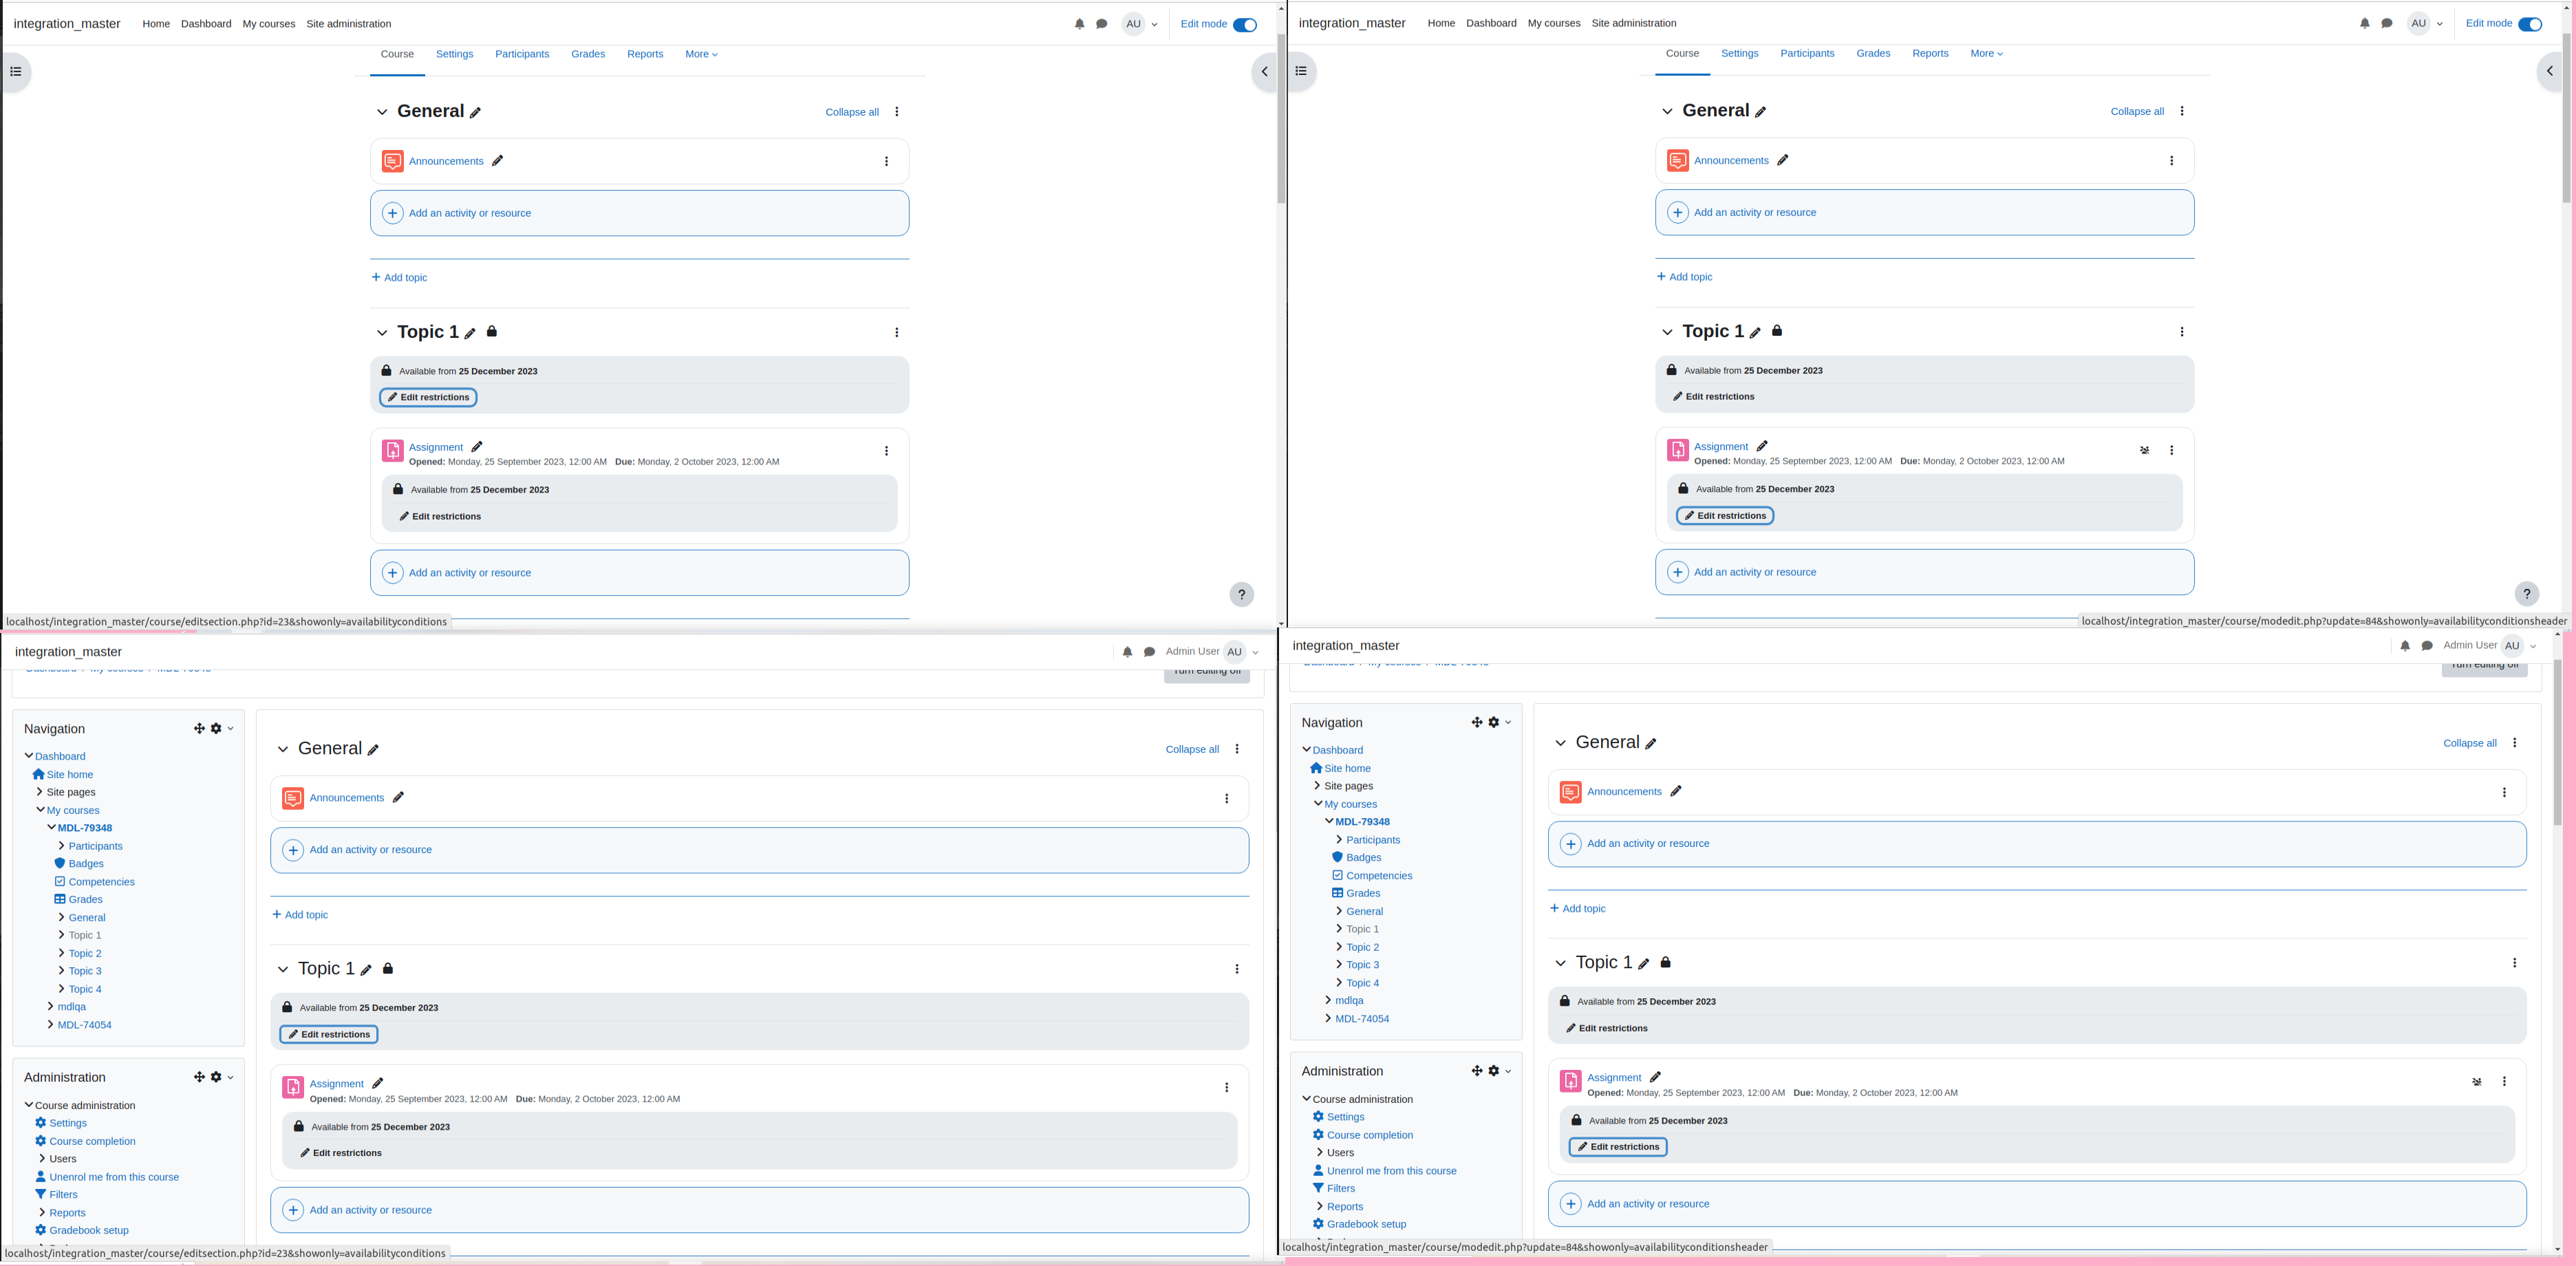2576x1266 pixels.
Task: Expand Topic 2 tree node in bottom-left window
Action: pyautogui.click(x=61, y=953)
